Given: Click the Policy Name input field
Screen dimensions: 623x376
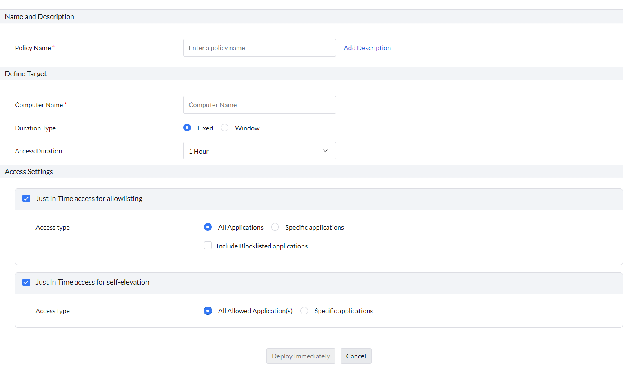Looking at the screenshot, I should [x=259, y=48].
